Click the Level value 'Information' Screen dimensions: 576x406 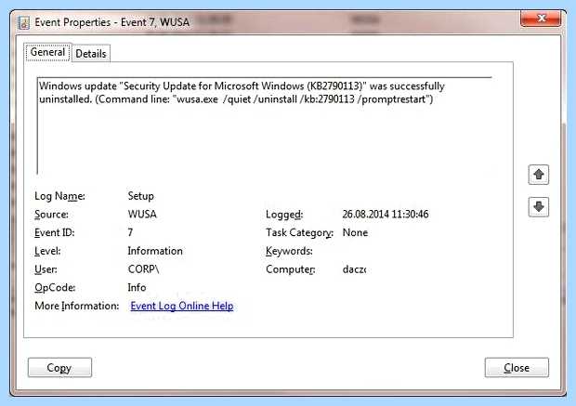(155, 251)
